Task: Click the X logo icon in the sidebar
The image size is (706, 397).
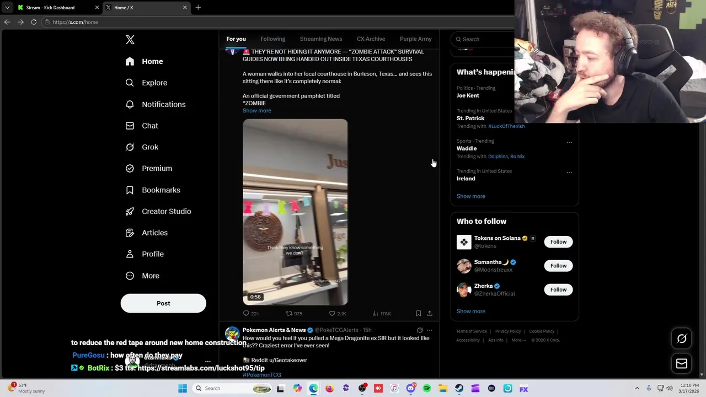Action: pos(130,40)
